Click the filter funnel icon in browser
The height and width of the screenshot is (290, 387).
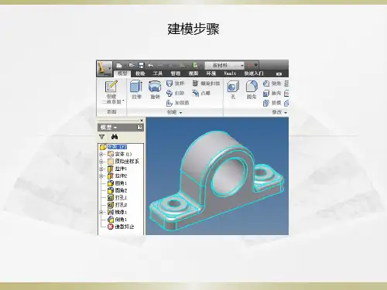pos(101,137)
